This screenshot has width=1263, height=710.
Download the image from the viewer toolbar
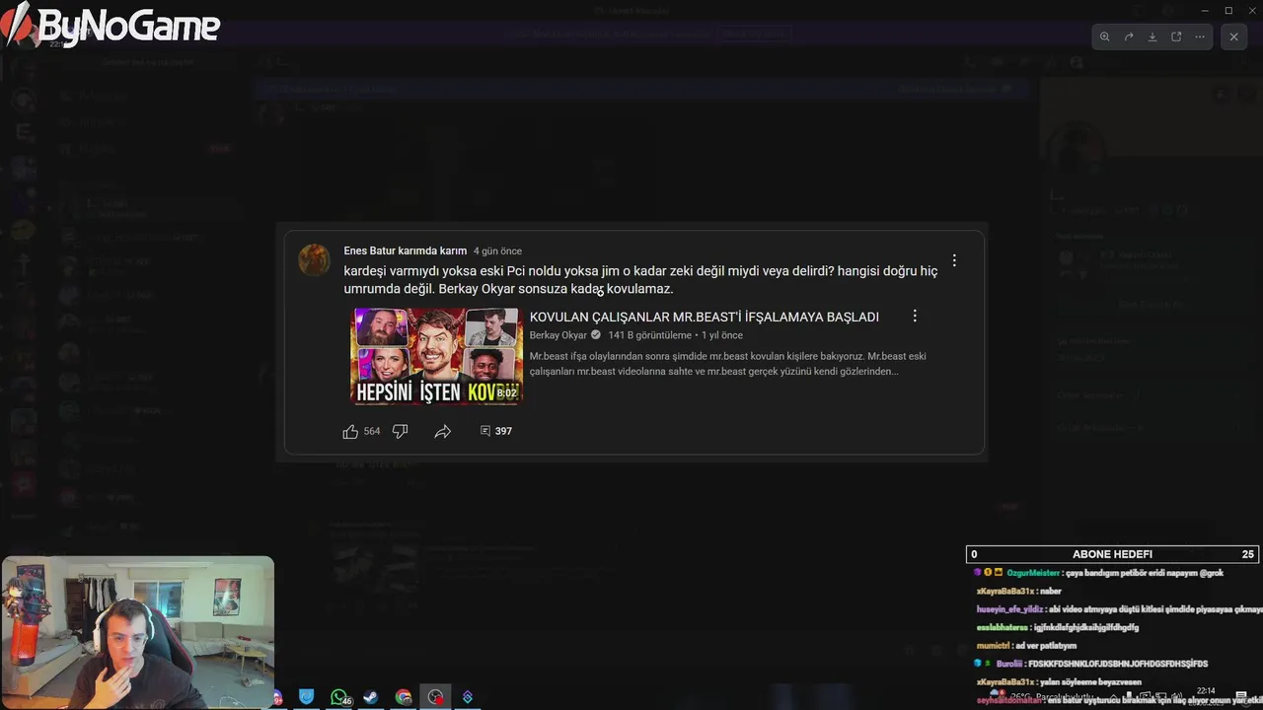(x=1152, y=36)
